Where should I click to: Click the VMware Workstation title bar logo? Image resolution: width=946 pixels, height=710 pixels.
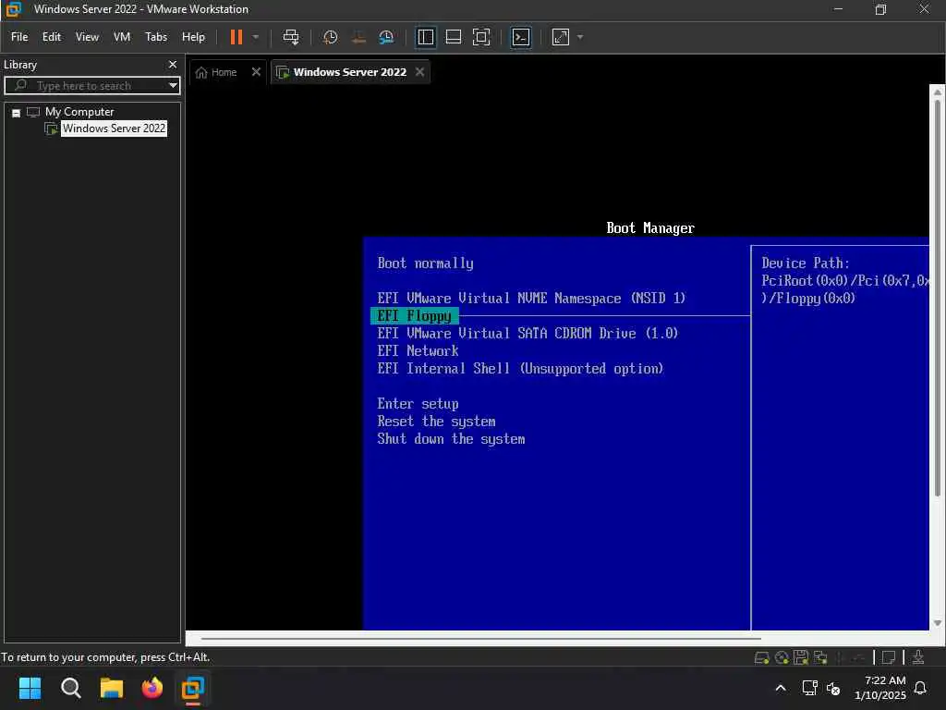point(13,9)
